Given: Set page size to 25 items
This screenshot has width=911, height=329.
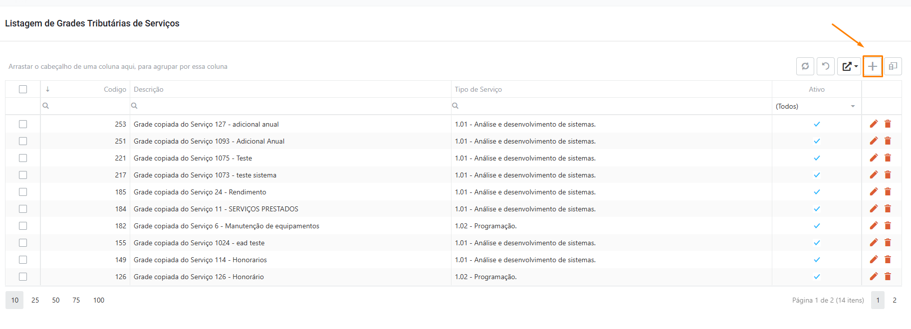Looking at the screenshot, I should point(35,300).
